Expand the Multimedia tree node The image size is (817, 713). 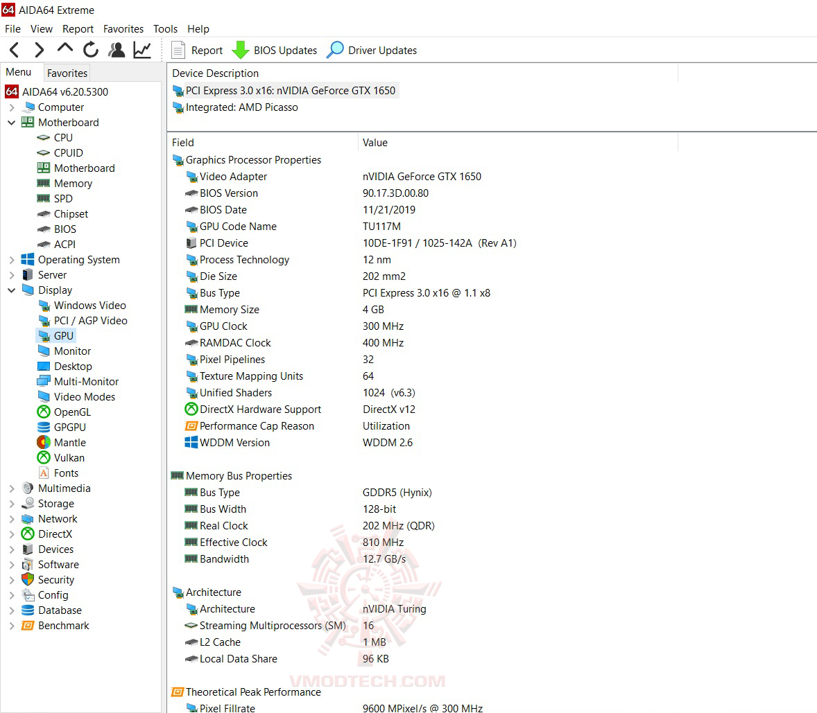point(12,488)
